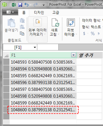Copy selection using clipboard copy icon
The height and width of the screenshot is (126, 103).
tap(22, 33)
